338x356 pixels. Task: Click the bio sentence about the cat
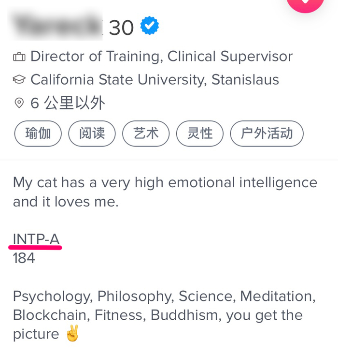[165, 192]
